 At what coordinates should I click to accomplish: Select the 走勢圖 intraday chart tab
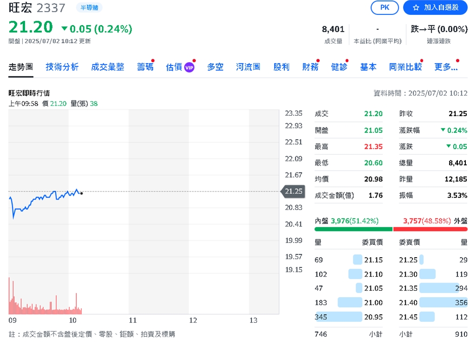(20, 66)
